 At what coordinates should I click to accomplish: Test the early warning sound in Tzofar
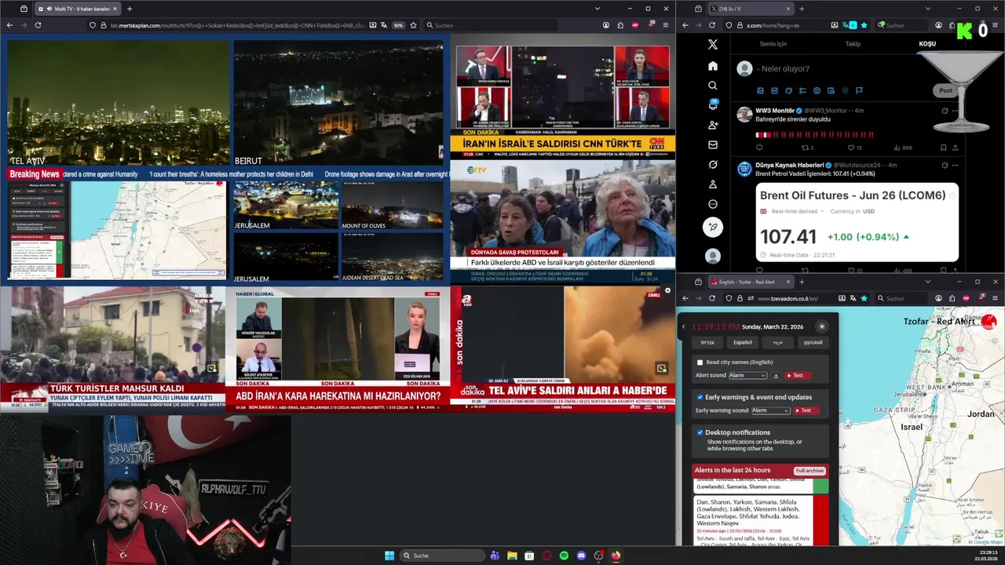click(806, 410)
